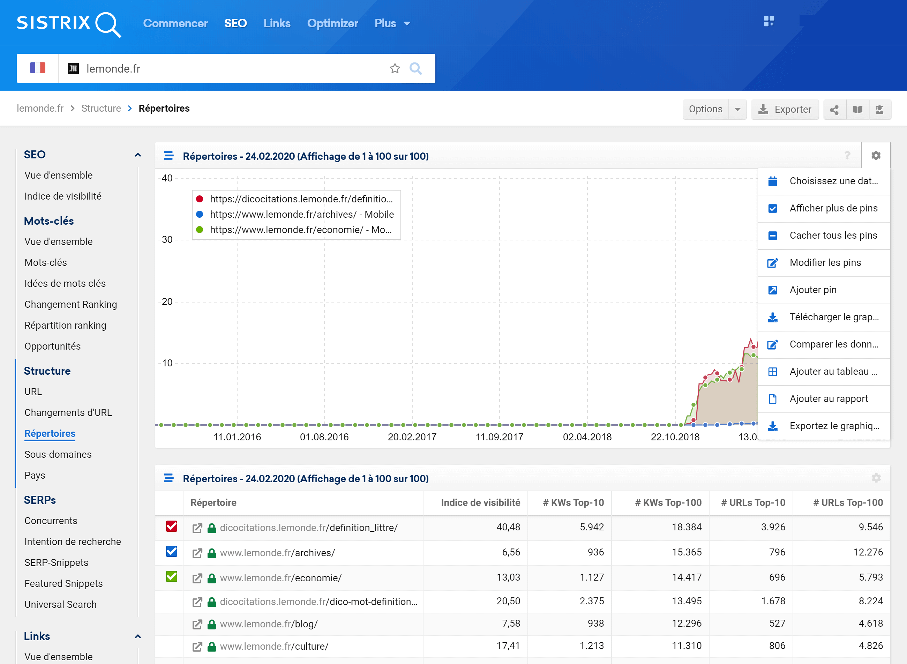Add lemonde.fr to favorites with the star icon

coord(395,68)
